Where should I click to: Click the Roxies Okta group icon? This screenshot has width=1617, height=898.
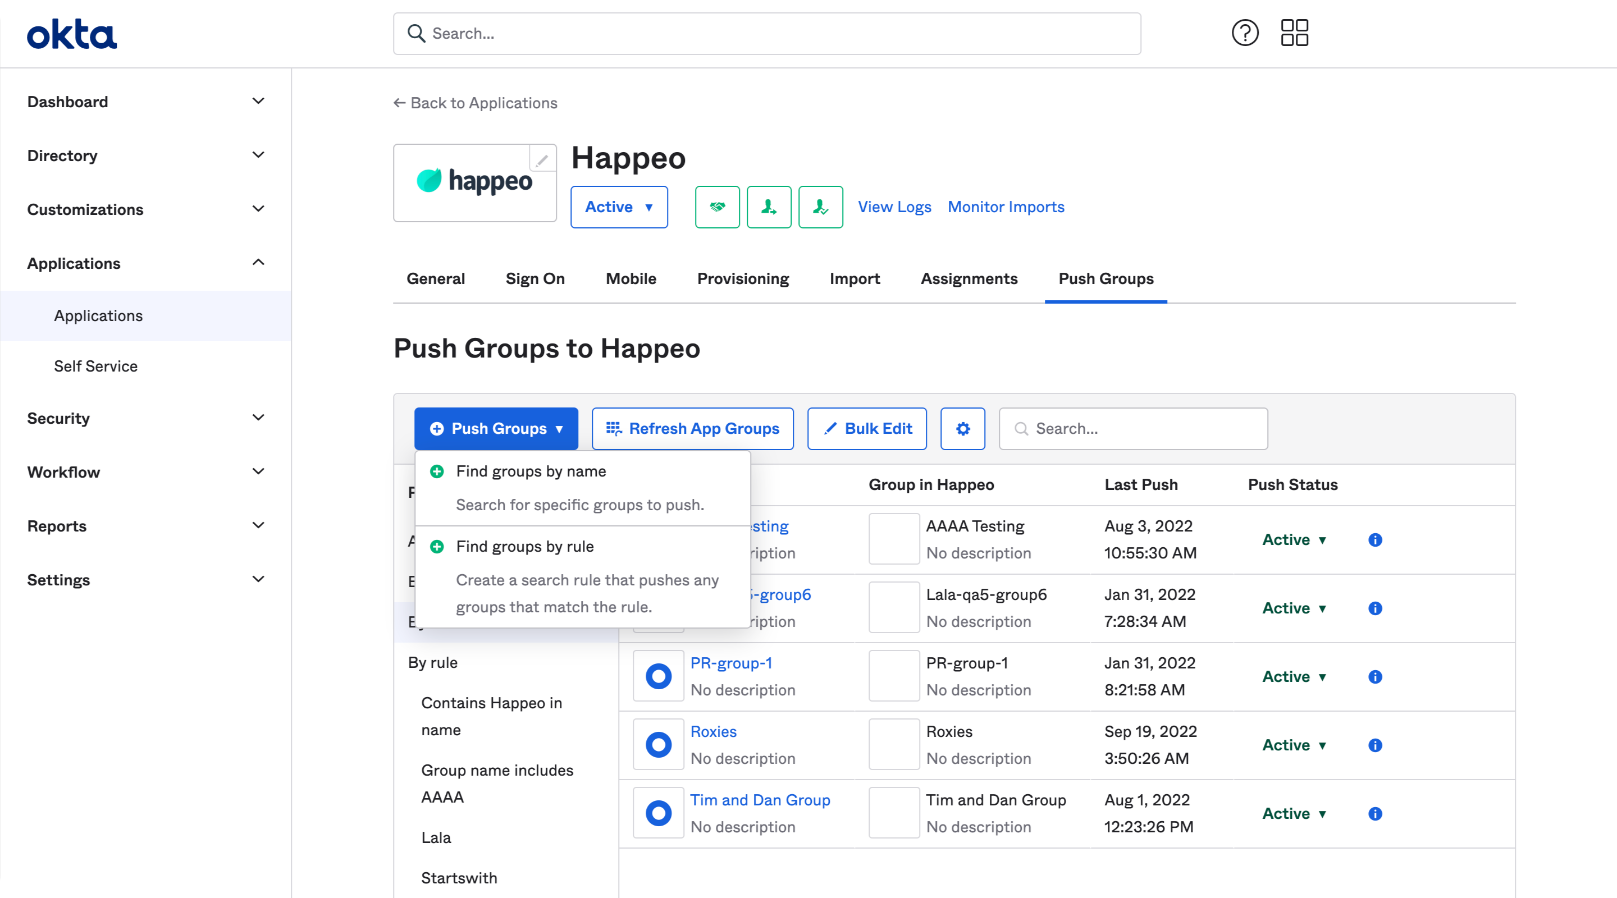pyautogui.click(x=659, y=744)
